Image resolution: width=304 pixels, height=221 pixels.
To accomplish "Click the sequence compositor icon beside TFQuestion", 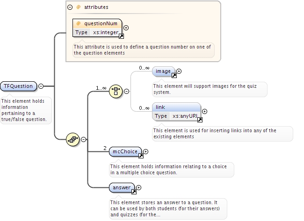I will click(x=72, y=139).
